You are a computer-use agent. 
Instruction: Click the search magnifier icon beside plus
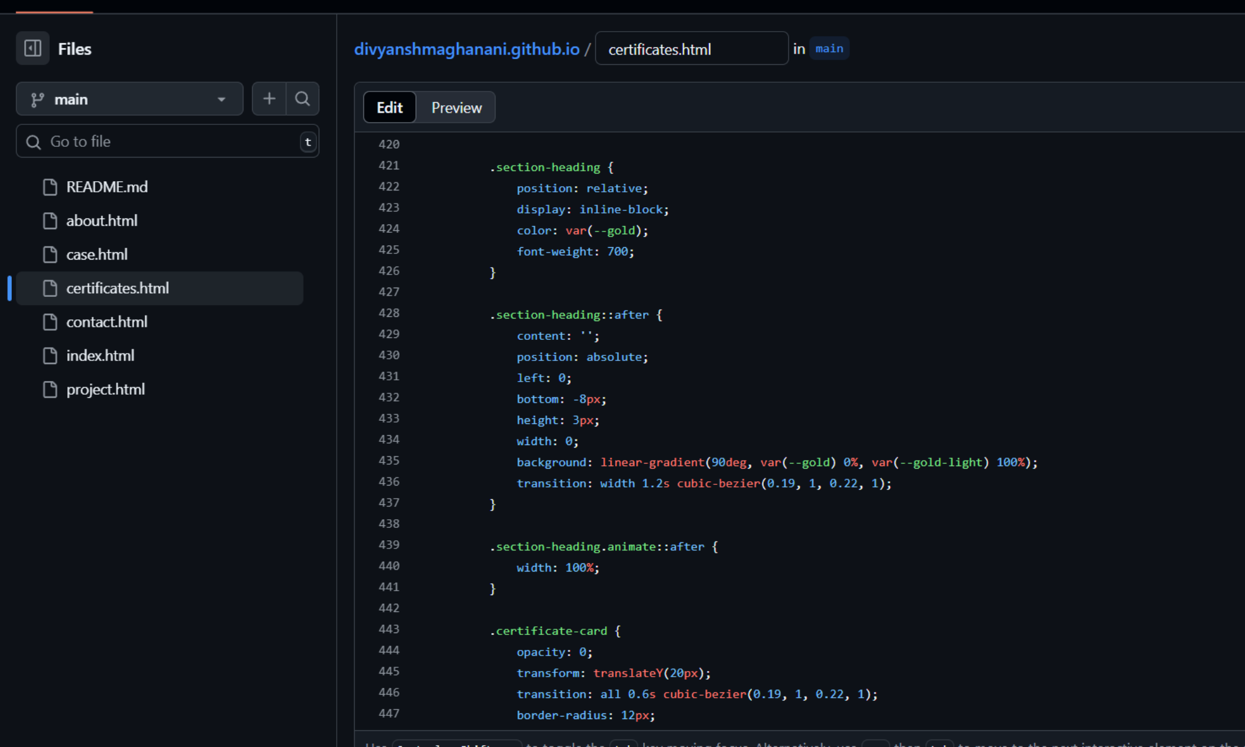coord(303,99)
